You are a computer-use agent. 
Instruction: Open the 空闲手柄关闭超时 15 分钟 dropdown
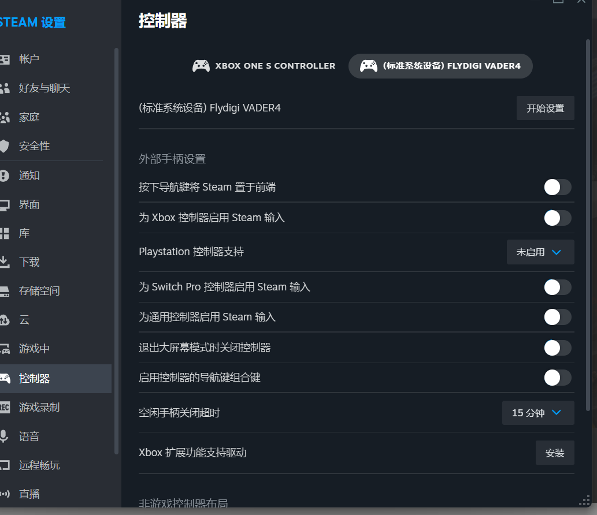pyautogui.click(x=537, y=413)
